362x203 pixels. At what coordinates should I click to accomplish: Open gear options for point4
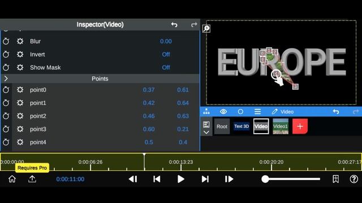(x=20, y=142)
